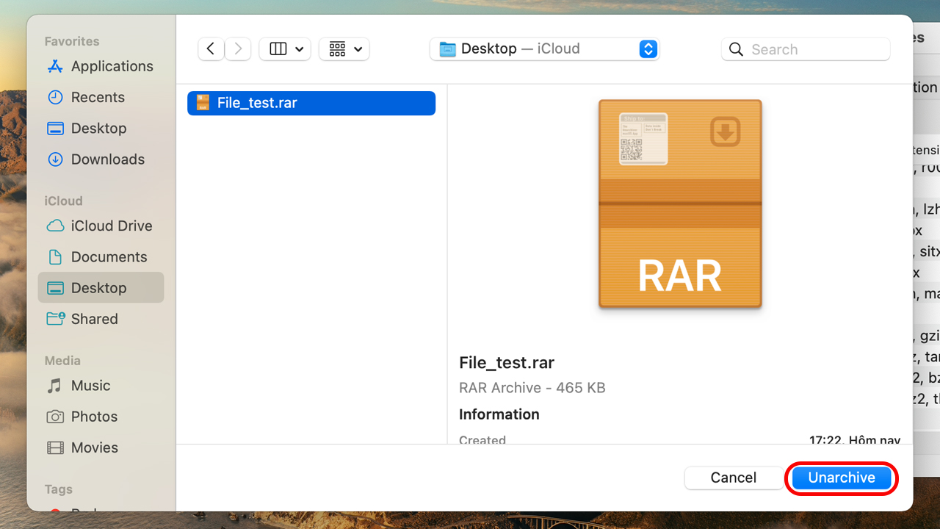Open the Desktop — iCloud location dropdown
The height and width of the screenshot is (529, 940).
coord(544,49)
